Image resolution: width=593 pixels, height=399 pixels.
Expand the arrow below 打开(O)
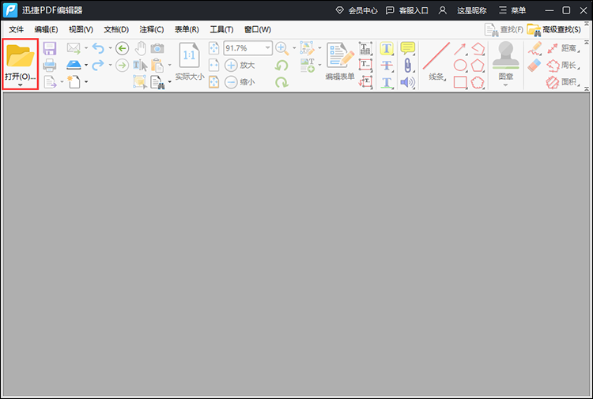pos(20,85)
